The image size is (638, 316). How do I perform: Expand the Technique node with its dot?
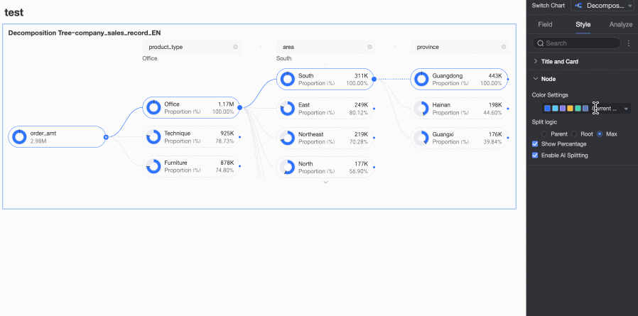[239, 137]
